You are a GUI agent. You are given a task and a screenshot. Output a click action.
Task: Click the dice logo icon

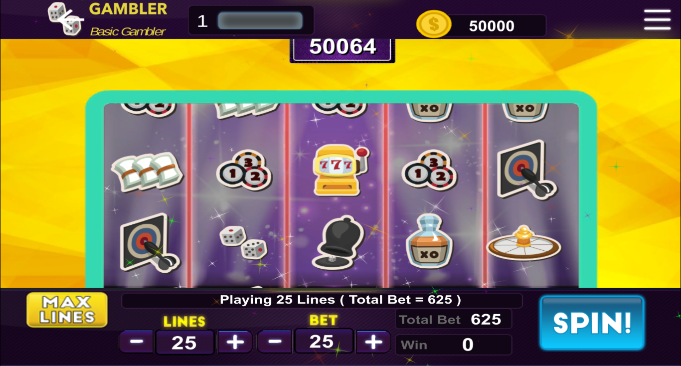(x=66, y=19)
